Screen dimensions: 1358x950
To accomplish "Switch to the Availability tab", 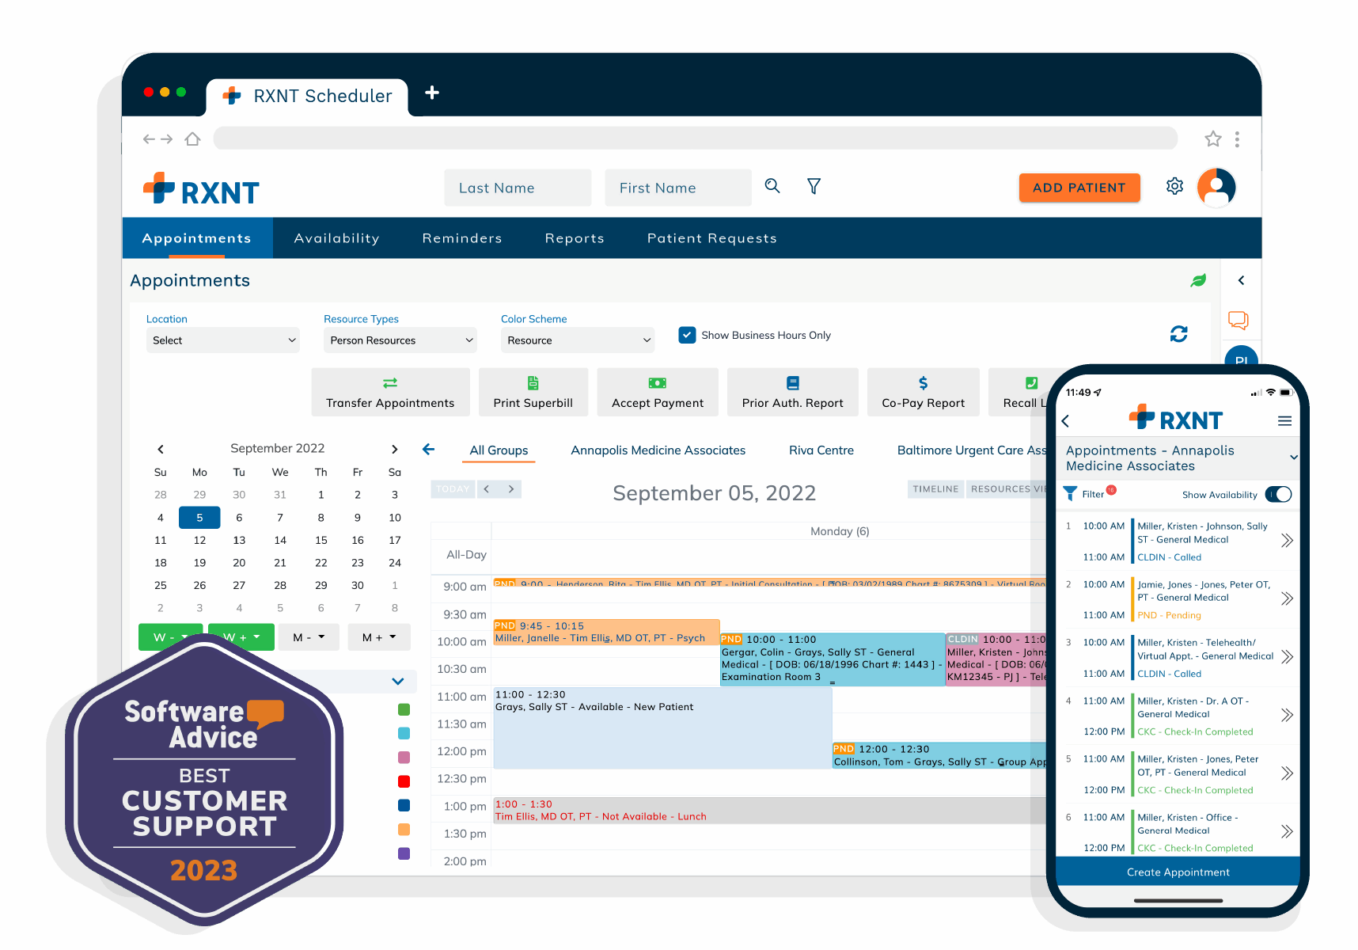I will tap(336, 238).
